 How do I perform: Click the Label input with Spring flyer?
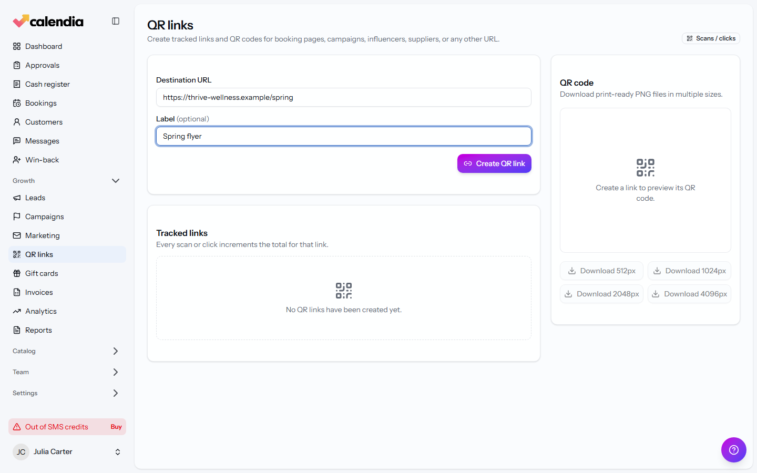pos(344,136)
